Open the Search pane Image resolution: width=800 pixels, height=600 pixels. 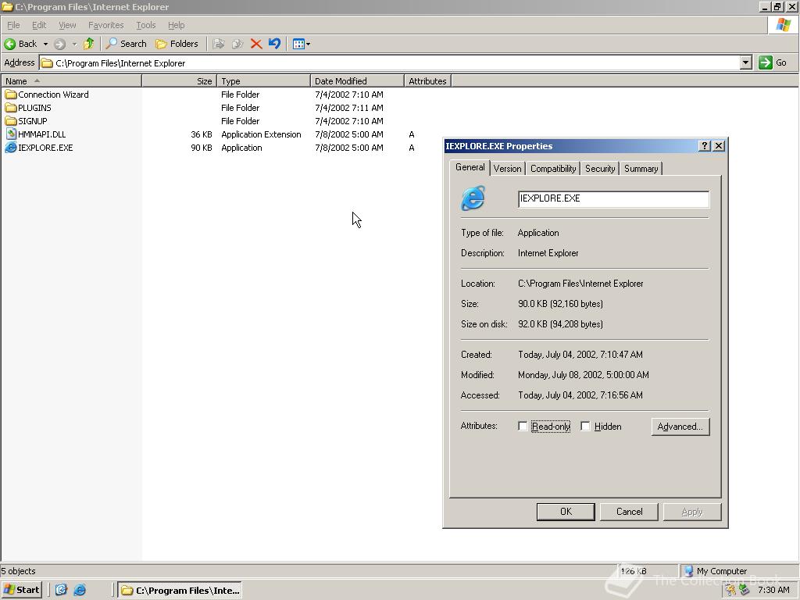pyautogui.click(x=126, y=44)
